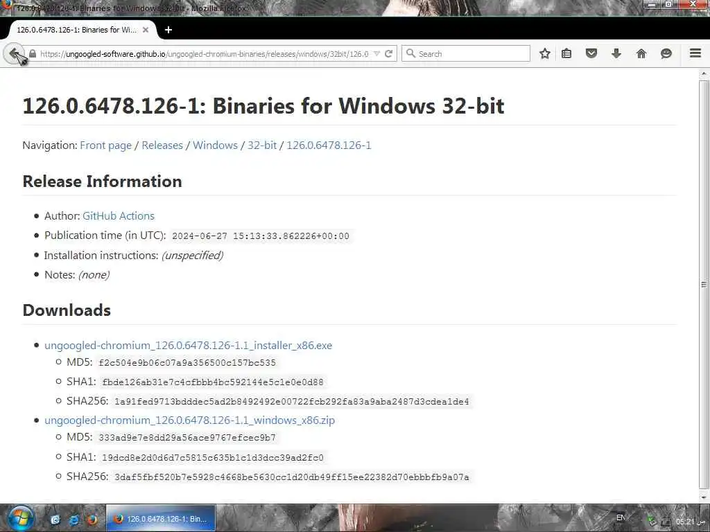Click installer MD5 hash f2c504e9b06c...
The width and height of the screenshot is (710, 532).
click(x=187, y=363)
